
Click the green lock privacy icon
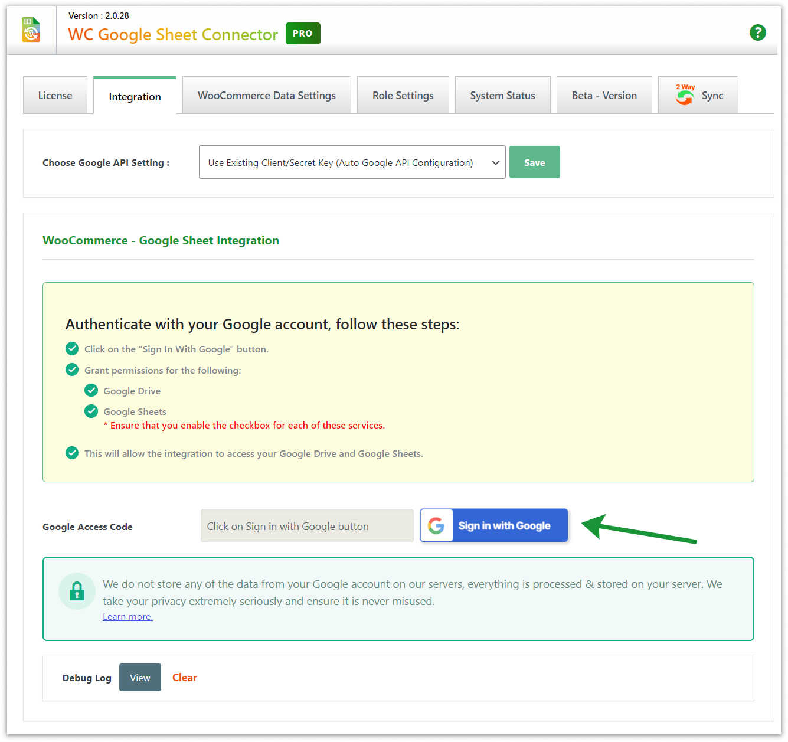point(77,591)
